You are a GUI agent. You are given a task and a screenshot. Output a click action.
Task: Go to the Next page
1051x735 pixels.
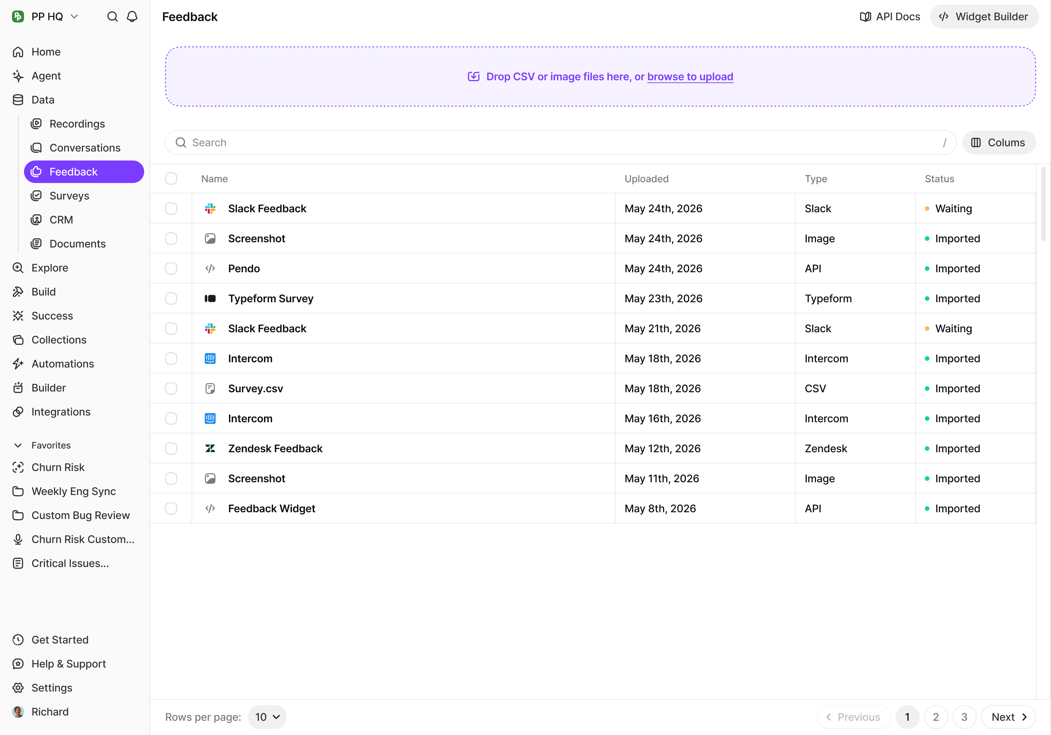(1008, 717)
